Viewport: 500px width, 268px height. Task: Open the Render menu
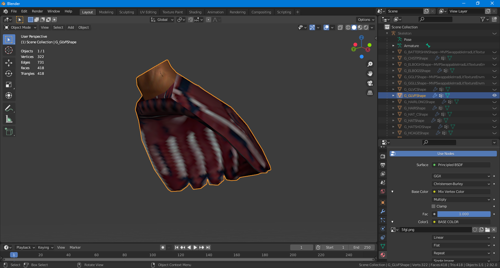(x=37, y=11)
